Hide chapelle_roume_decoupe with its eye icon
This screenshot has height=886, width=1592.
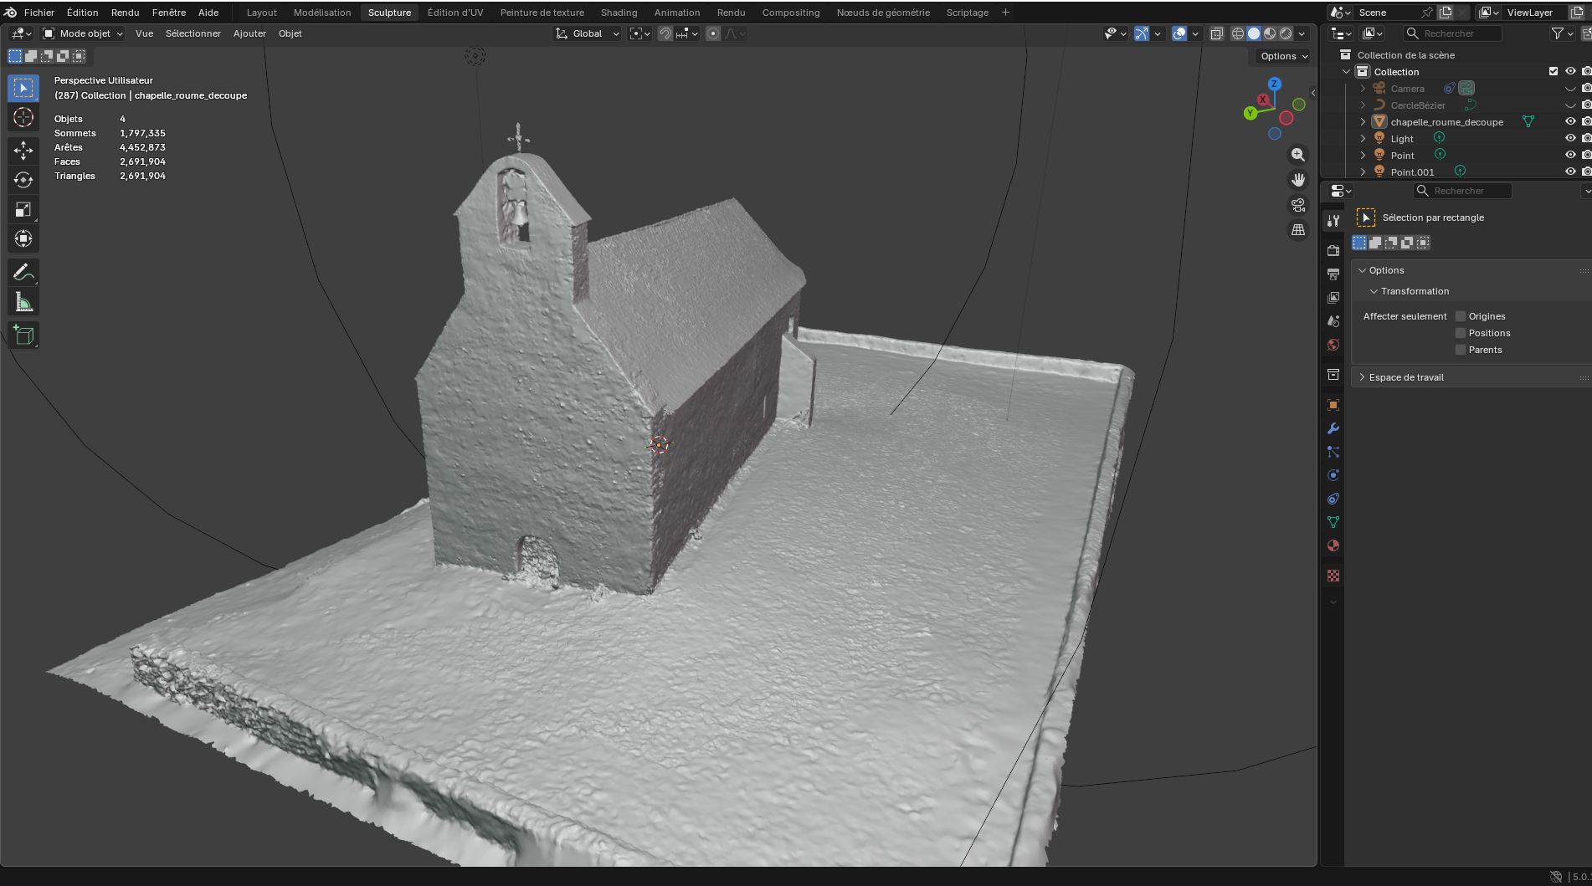(x=1570, y=122)
